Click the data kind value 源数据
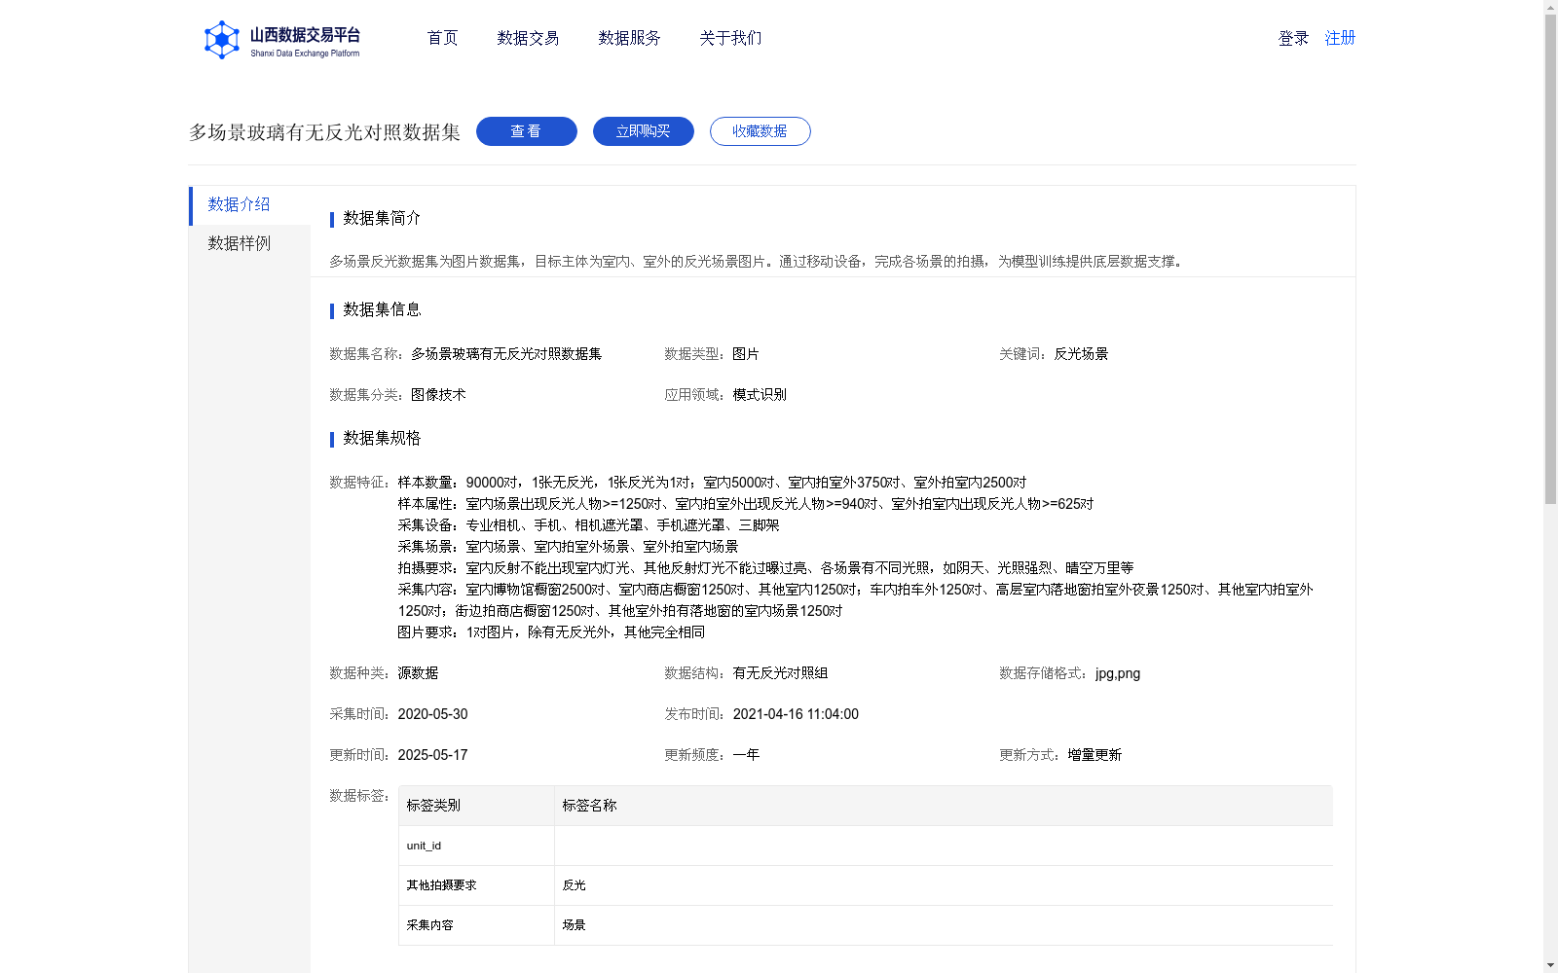Screen dimensions: 1558x973 [418, 673]
